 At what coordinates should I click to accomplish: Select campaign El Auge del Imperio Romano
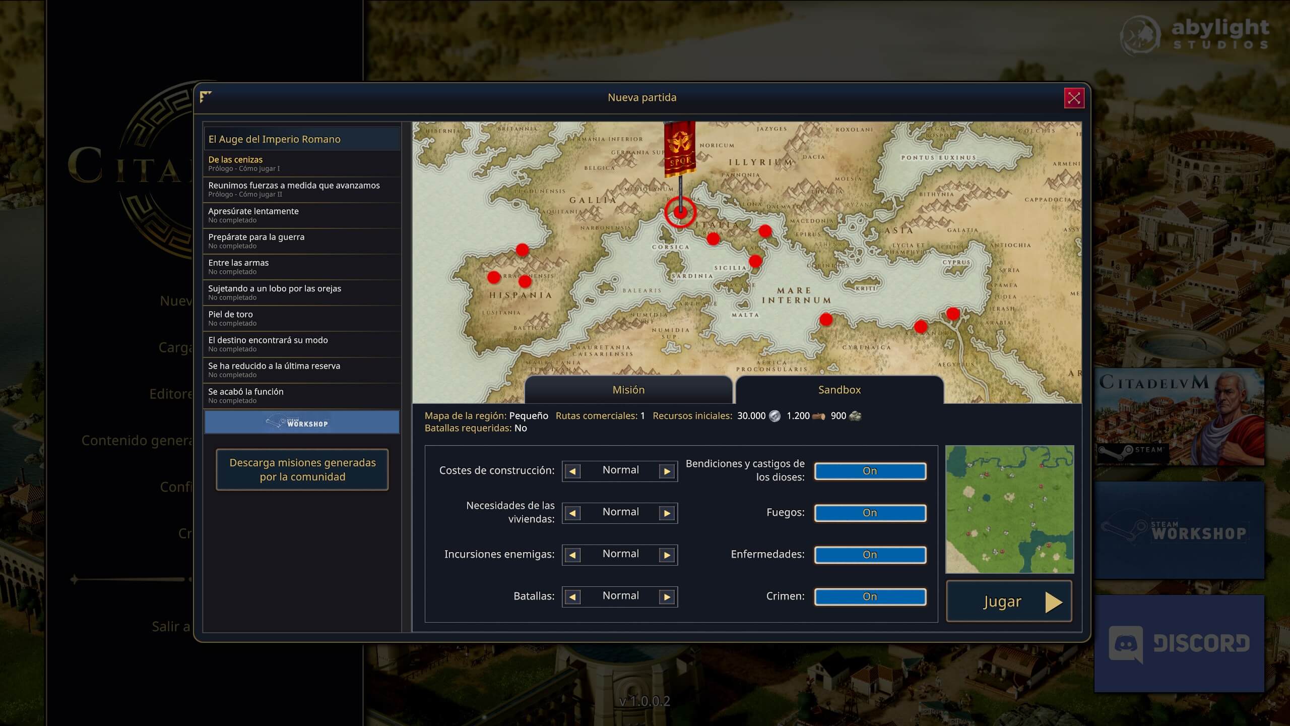pyautogui.click(x=302, y=139)
